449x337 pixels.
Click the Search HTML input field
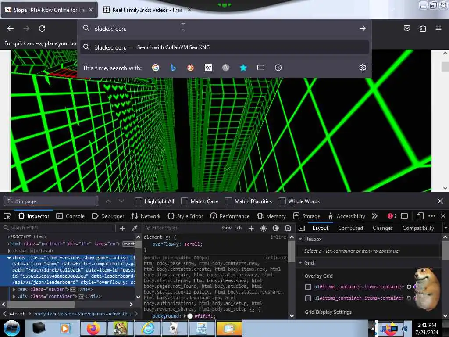click(x=58, y=228)
